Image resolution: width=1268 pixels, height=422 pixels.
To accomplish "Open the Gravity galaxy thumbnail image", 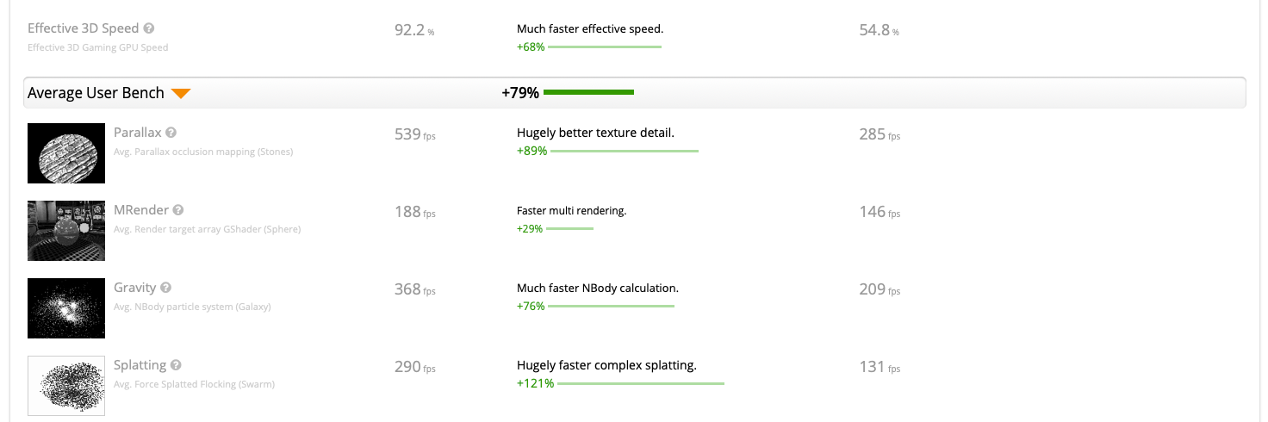I will (x=66, y=307).
